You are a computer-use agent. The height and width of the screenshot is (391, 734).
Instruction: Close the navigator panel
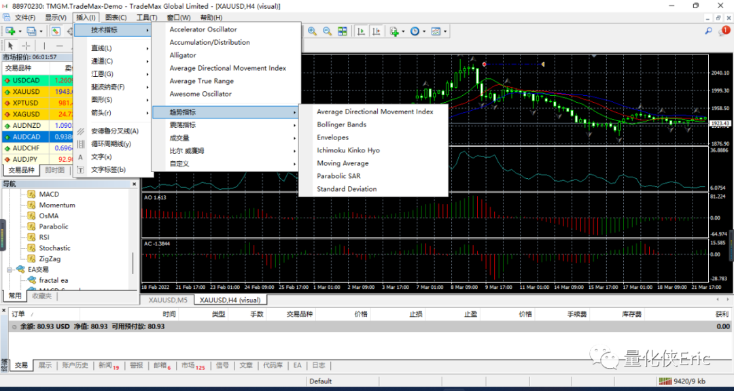pos(135,184)
